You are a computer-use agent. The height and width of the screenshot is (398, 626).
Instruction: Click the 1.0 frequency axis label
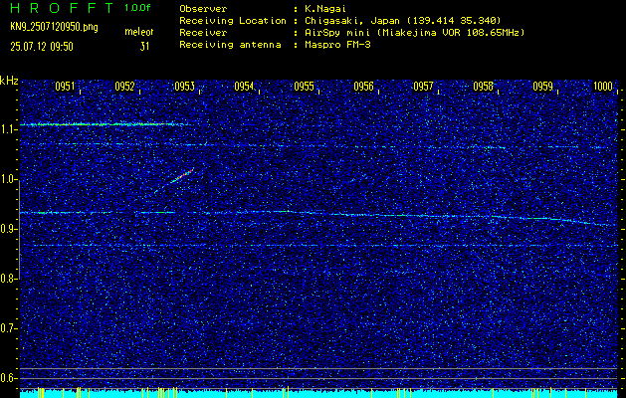[x=8, y=179]
